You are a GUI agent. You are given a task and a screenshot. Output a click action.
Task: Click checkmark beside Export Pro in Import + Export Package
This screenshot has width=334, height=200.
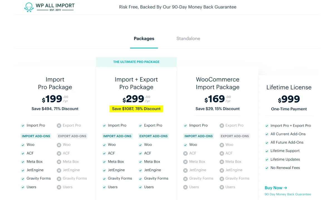[x=140, y=126]
